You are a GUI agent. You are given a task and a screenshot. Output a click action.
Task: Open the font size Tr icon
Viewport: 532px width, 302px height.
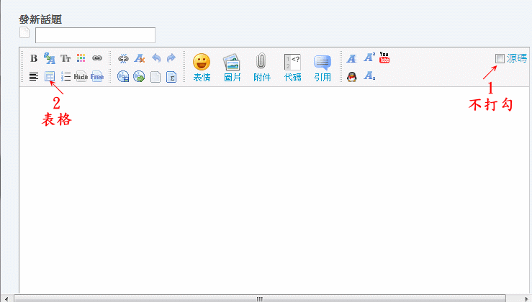tap(66, 58)
